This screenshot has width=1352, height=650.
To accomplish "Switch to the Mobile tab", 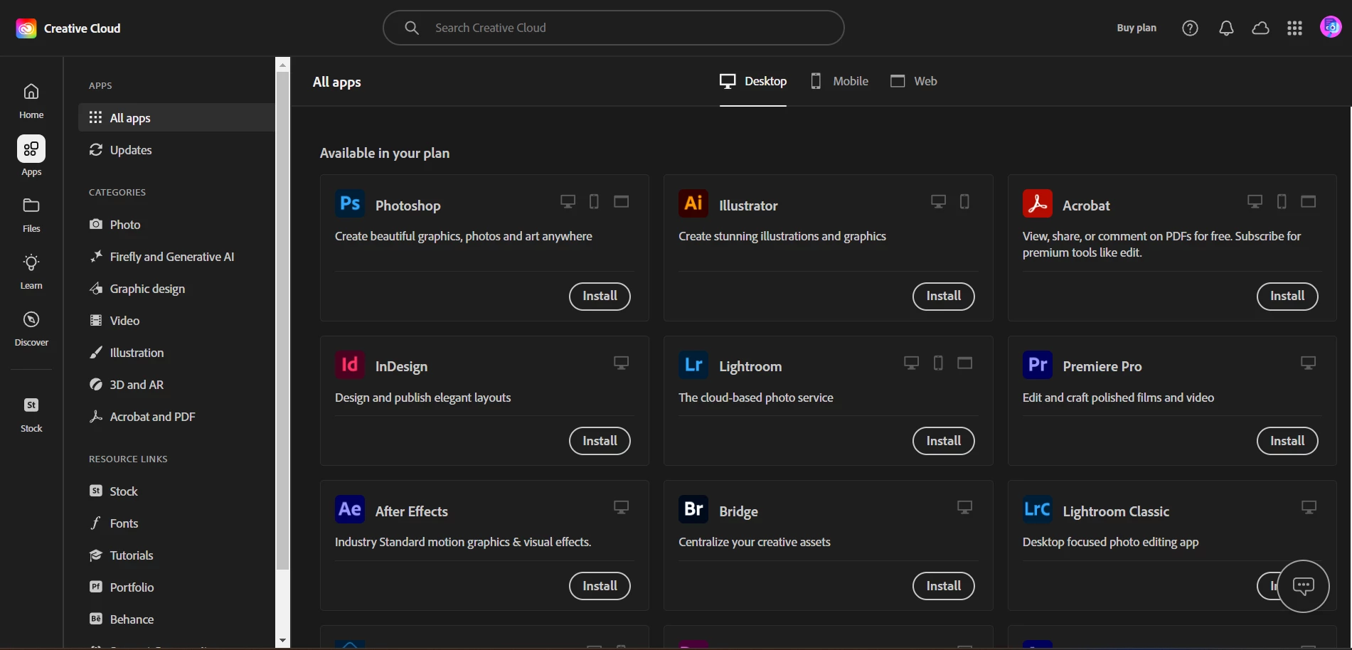I will (x=839, y=81).
